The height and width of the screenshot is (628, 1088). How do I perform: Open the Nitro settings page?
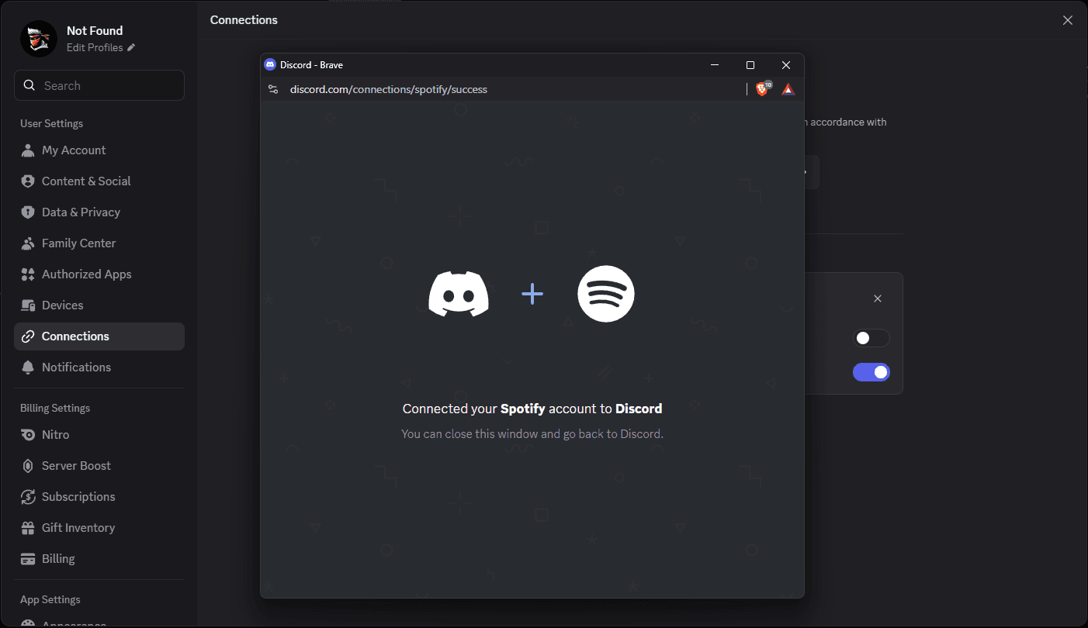pyautogui.click(x=54, y=434)
